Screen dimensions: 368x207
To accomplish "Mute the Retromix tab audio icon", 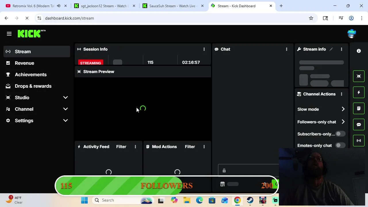I will pyautogui.click(x=59, y=6).
